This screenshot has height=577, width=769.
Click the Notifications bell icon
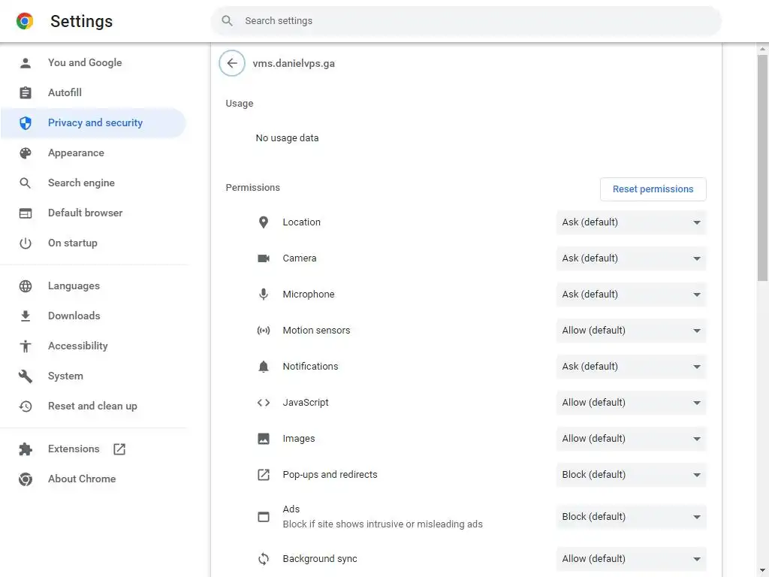pos(264,367)
